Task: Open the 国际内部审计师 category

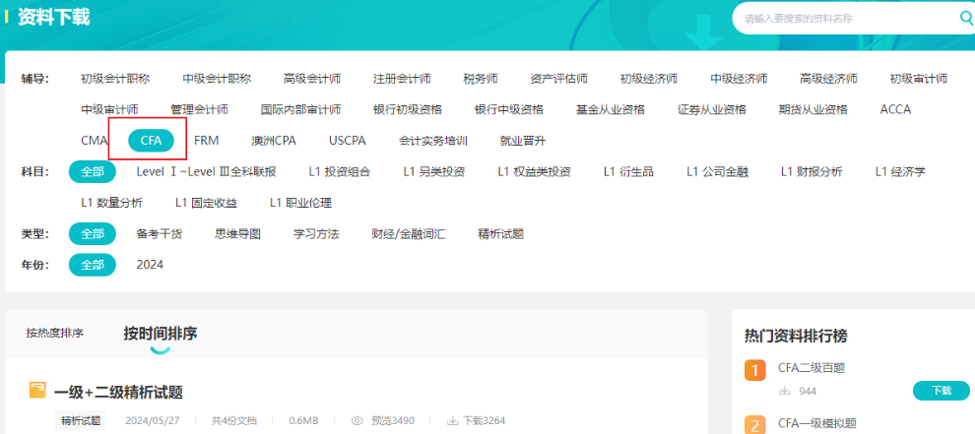Action: point(300,109)
